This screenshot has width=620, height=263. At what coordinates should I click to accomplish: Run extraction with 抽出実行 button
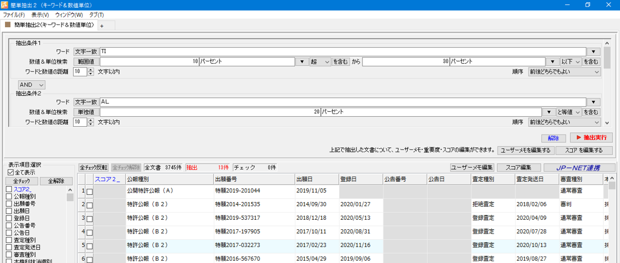point(591,137)
